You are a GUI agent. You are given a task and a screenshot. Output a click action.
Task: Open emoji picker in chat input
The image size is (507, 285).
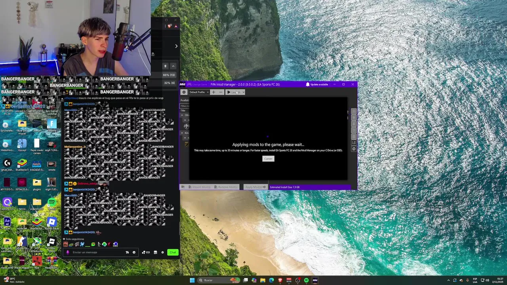click(x=134, y=252)
